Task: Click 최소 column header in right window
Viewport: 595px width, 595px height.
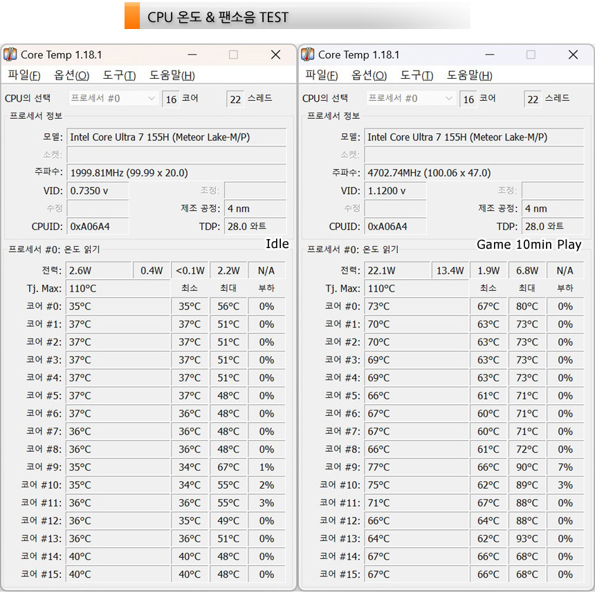Action: [x=488, y=288]
